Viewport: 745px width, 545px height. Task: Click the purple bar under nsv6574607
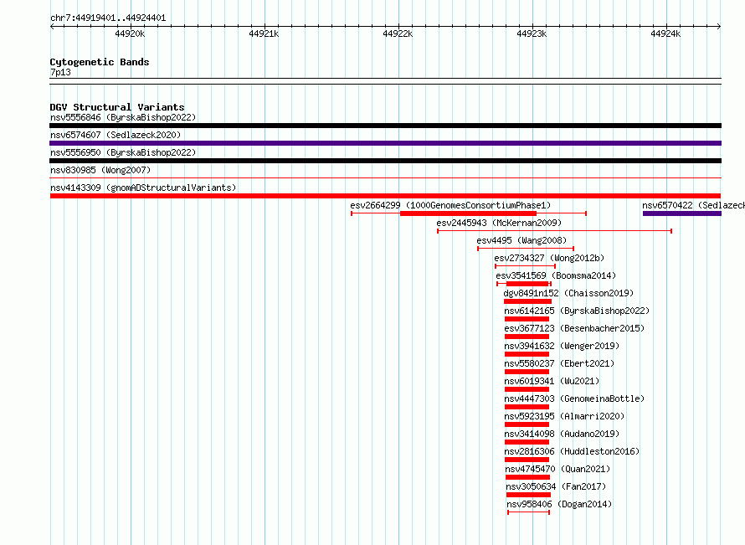[385, 143]
